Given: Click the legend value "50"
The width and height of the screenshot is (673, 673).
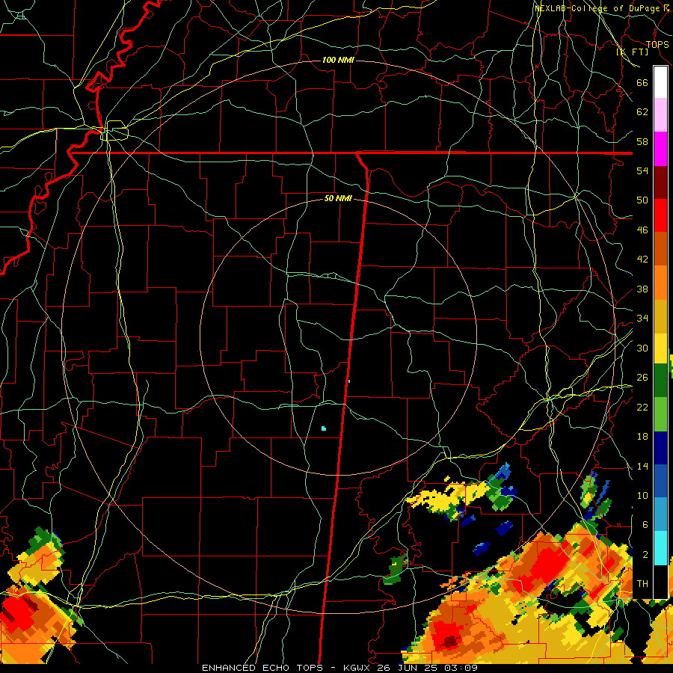Looking at the screenshot, I should (642, 200).
